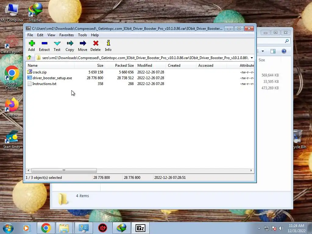Image resolution: width=312 pixels, height=234 pixels.
Task: Click the horizontal scrollbar thumb
Action: [64, 171]
